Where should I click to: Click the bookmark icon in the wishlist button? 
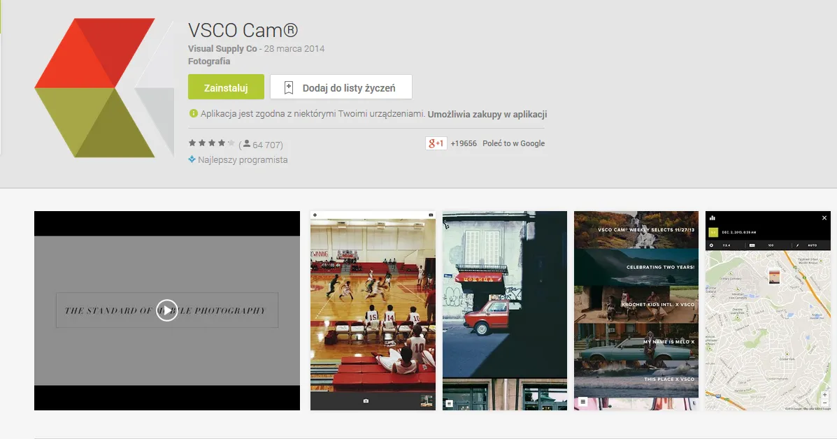click(x=288, y=87)
